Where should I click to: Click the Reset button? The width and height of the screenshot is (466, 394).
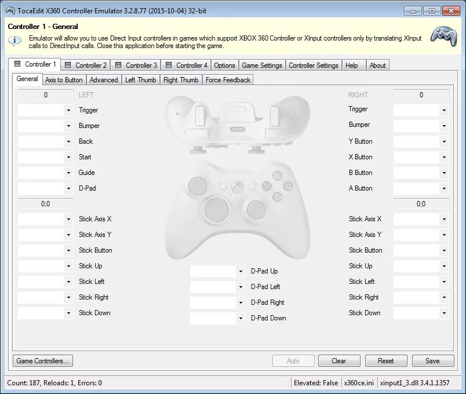click(386, 361)
